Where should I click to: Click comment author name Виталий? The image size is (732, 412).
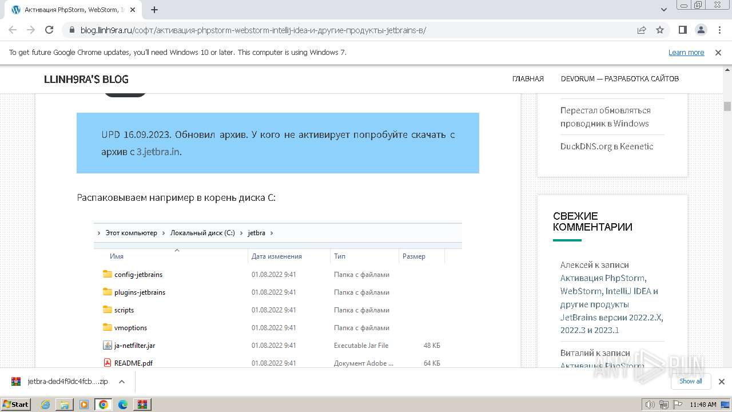(576, 353)
